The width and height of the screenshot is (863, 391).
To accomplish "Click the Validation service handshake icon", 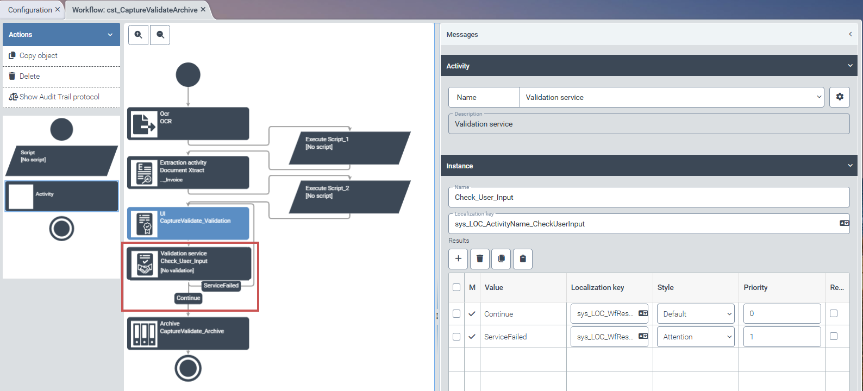I will click(145, 264).
